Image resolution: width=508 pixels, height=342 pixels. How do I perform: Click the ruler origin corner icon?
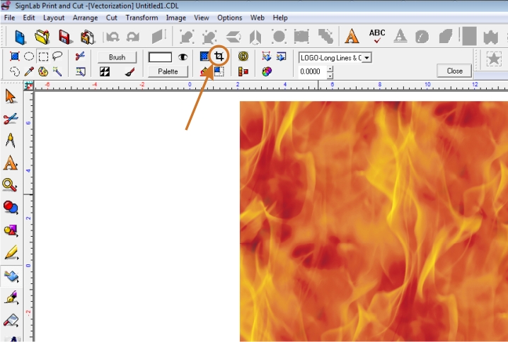[28, 85]
